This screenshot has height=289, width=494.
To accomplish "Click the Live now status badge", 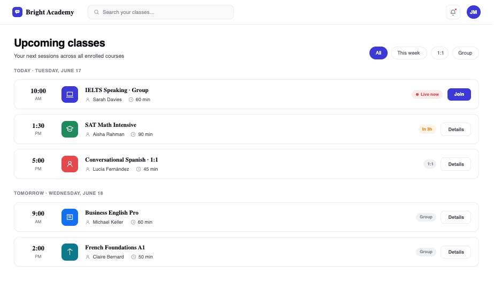I will pos(427,94).
